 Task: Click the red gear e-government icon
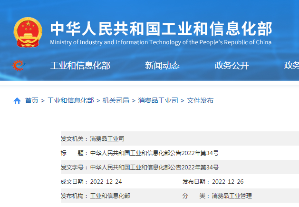[x=19, y=65]
